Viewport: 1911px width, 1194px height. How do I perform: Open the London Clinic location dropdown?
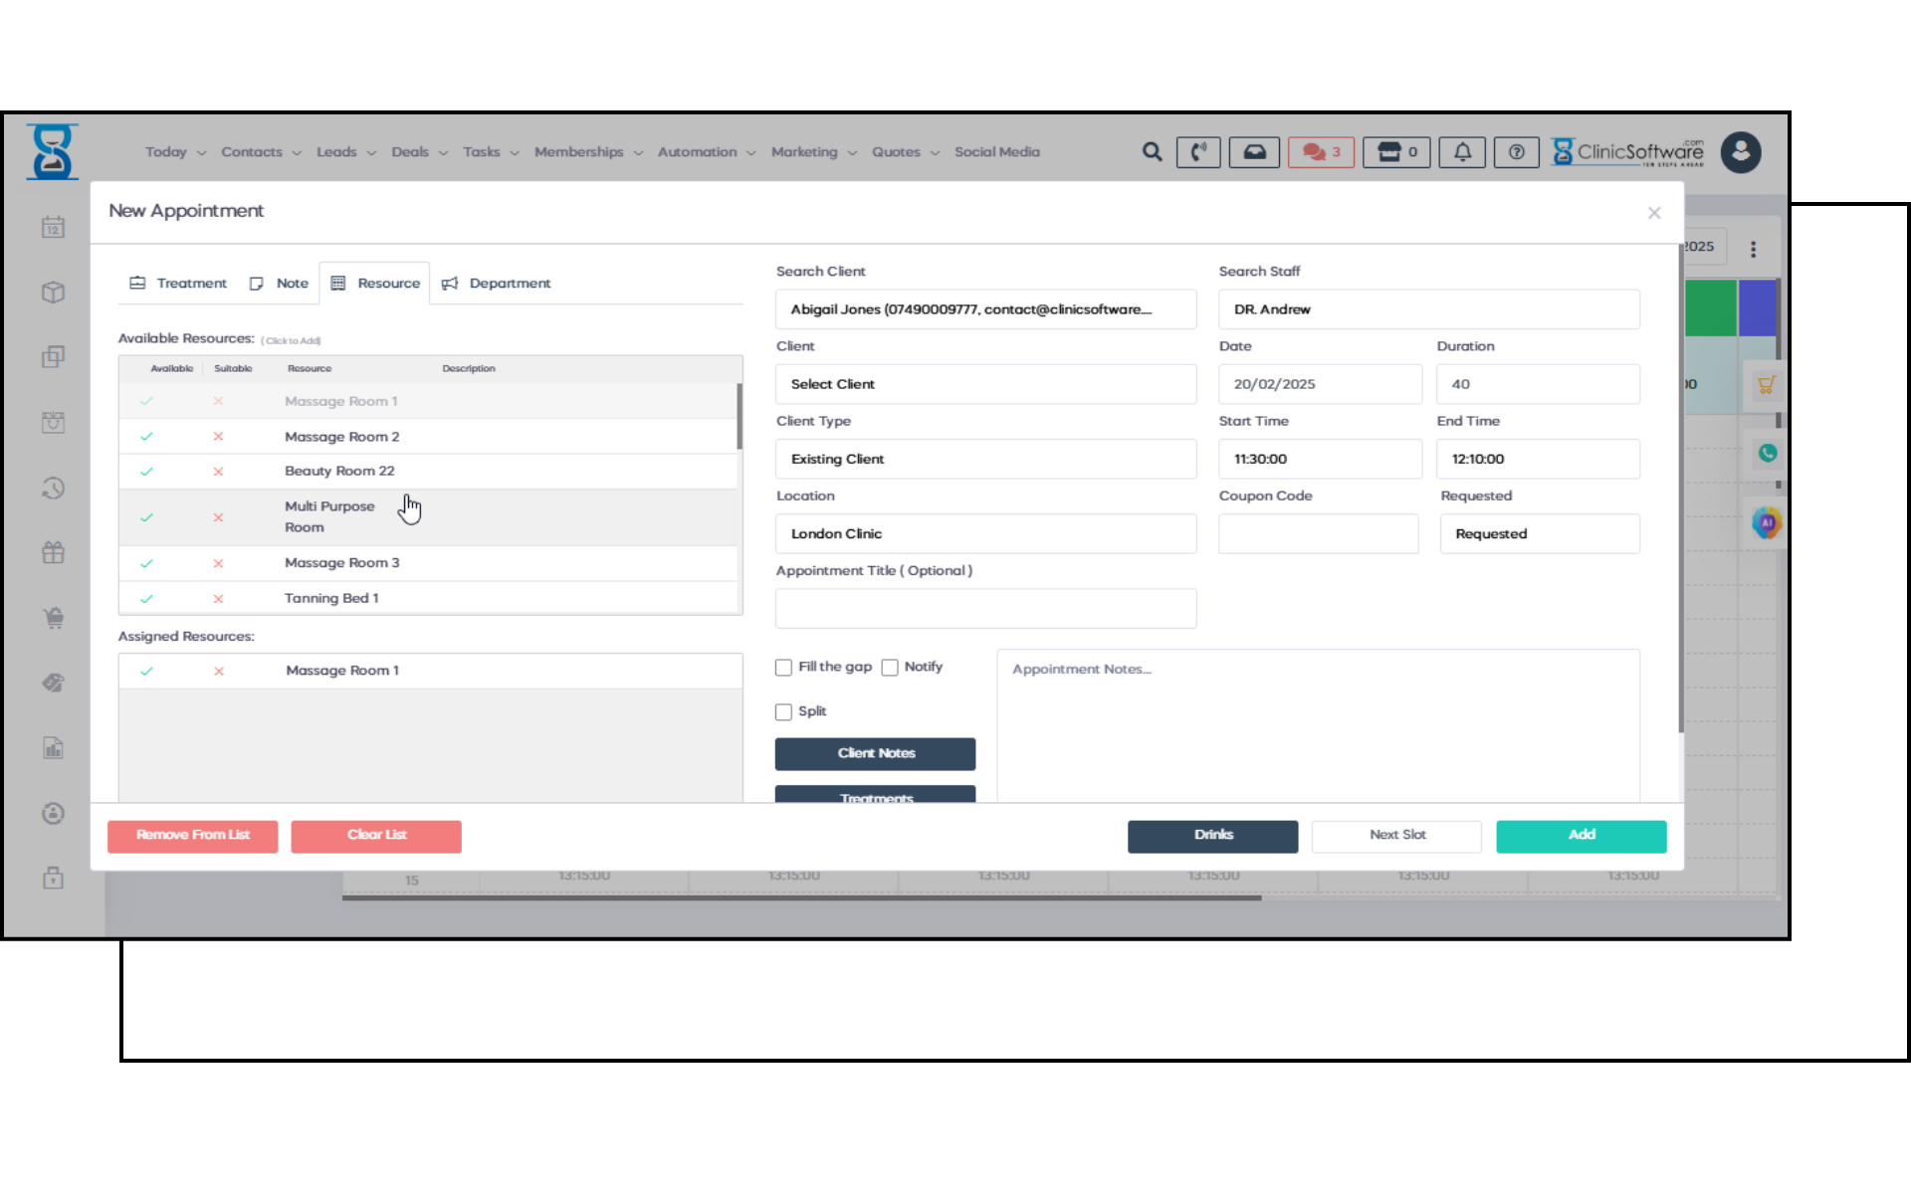coord(985,534)
